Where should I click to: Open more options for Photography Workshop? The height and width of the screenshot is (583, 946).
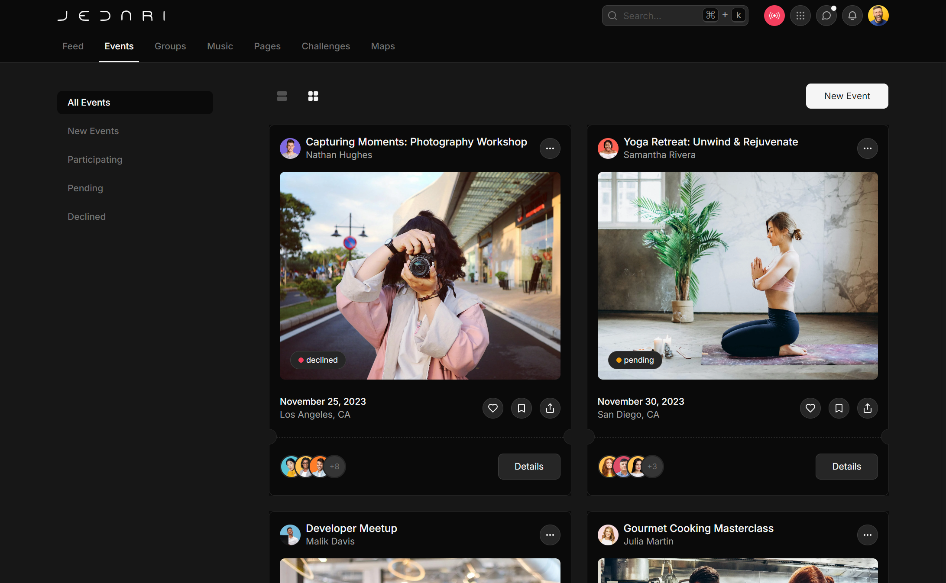550,148
